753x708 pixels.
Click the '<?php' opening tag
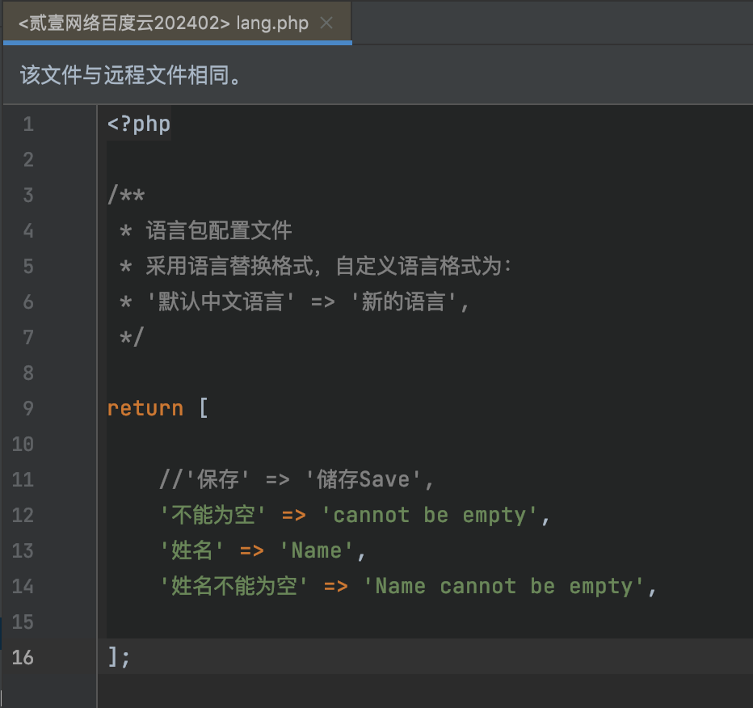tap(139, 124)
